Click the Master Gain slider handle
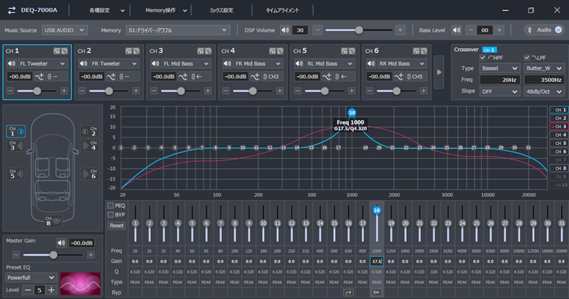This screenshot has width=569, height=299. [53, 255]
